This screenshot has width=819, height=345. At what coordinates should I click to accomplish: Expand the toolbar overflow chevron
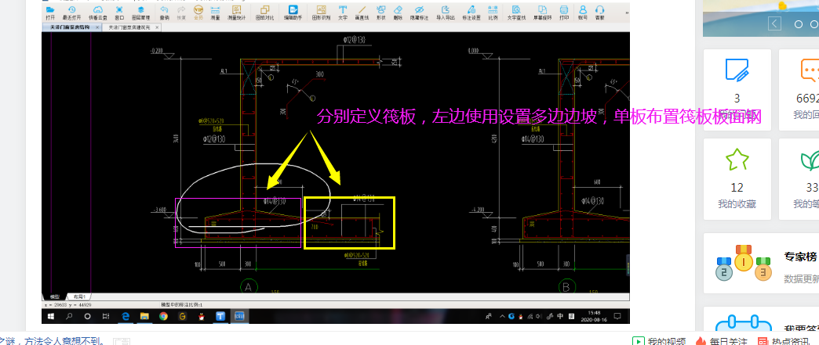[627, 13]
